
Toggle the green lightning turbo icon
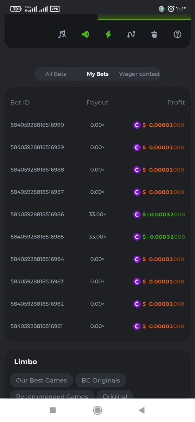[x=108, y=34]
